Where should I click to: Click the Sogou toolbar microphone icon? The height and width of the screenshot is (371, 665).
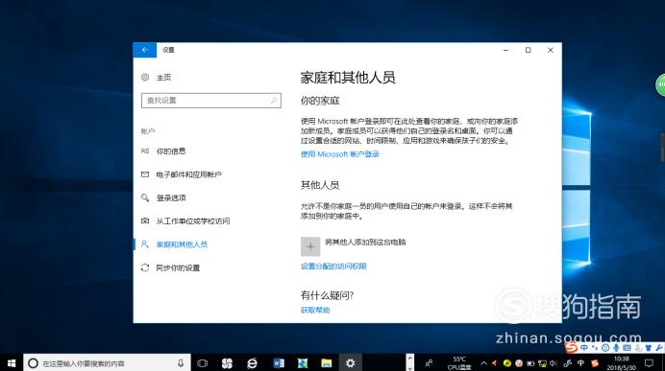(616, 348)
